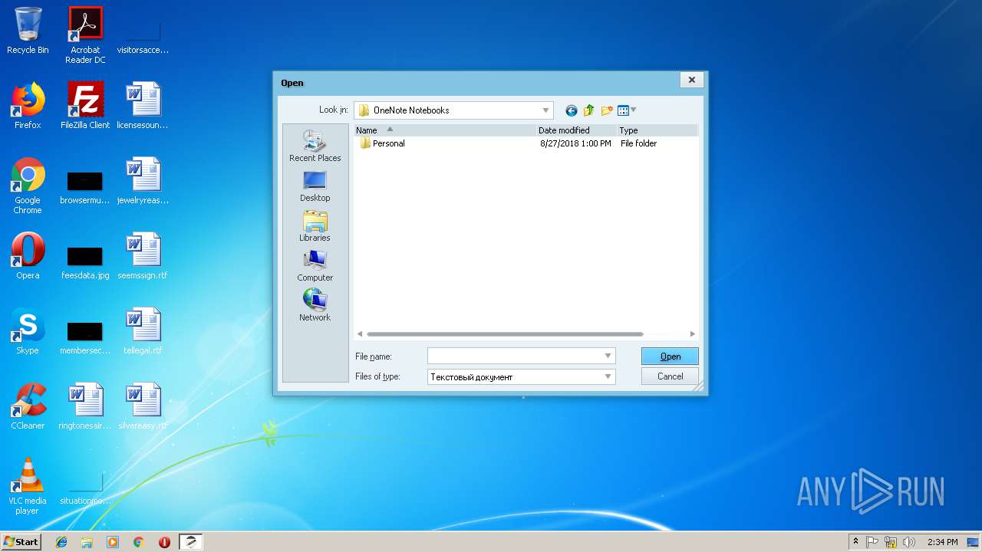
Task: Select the jewelryreas document on desktop
Action: [x=143, y=181]
